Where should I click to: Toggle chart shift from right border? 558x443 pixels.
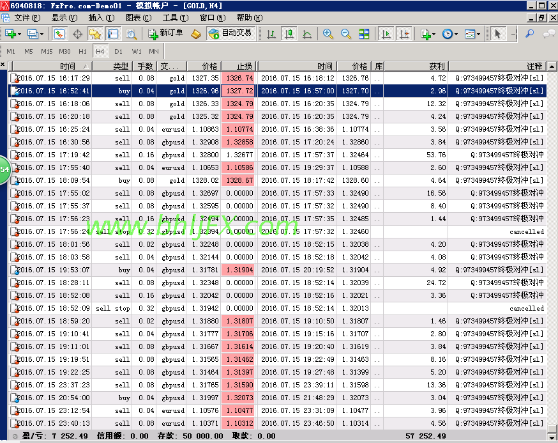pos(404,34)
